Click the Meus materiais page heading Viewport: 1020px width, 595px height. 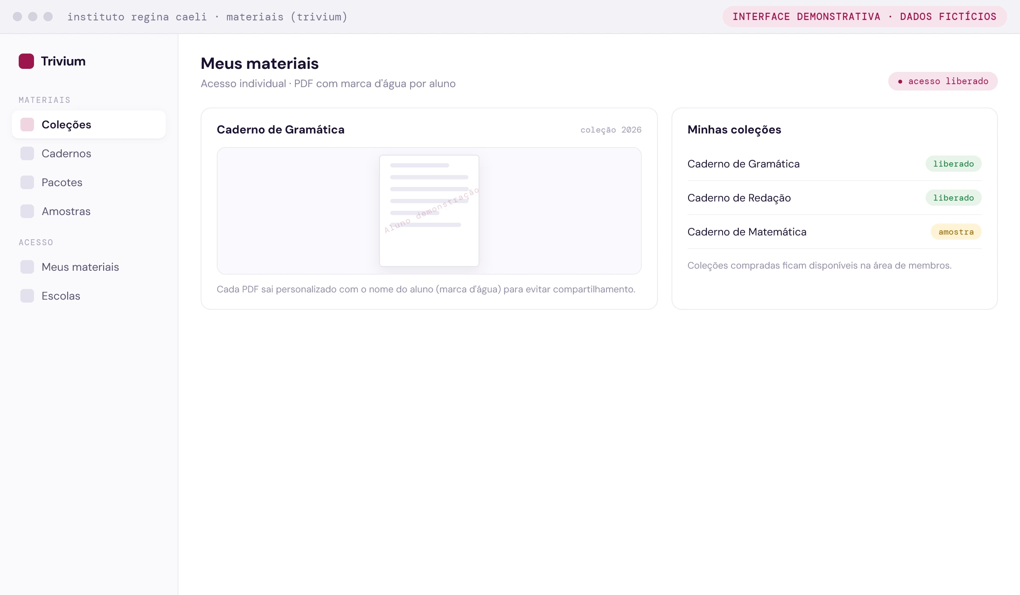point(260,63)
